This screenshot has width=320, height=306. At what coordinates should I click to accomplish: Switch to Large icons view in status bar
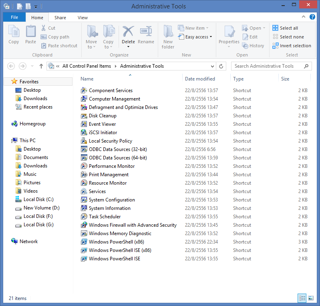point(311,298)
